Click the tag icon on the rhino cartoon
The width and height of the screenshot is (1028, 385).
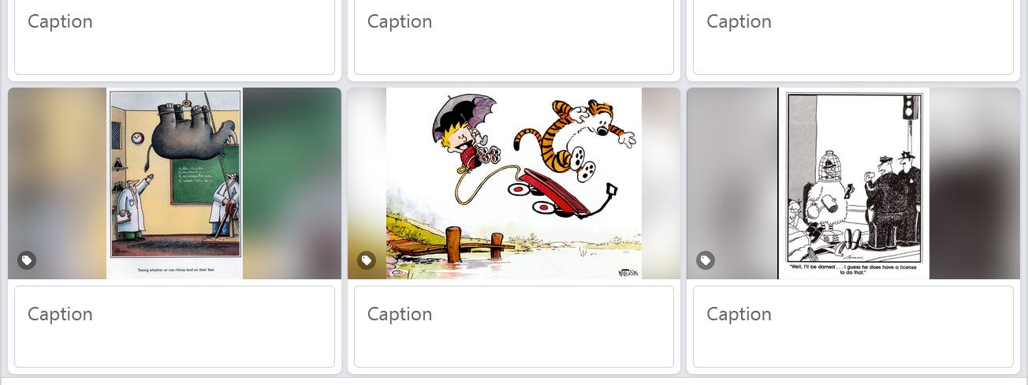pyautogui.click(x=27, y=260)
